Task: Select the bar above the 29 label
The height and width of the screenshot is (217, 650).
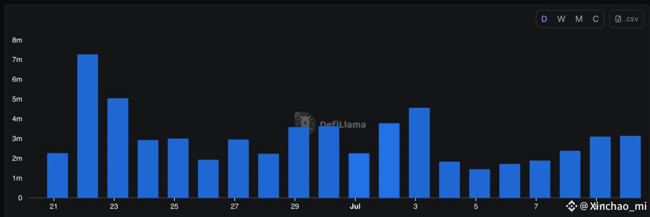Action: 299,163
